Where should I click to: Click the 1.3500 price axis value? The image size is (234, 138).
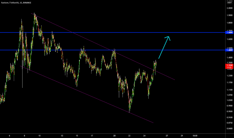[229, 63]
